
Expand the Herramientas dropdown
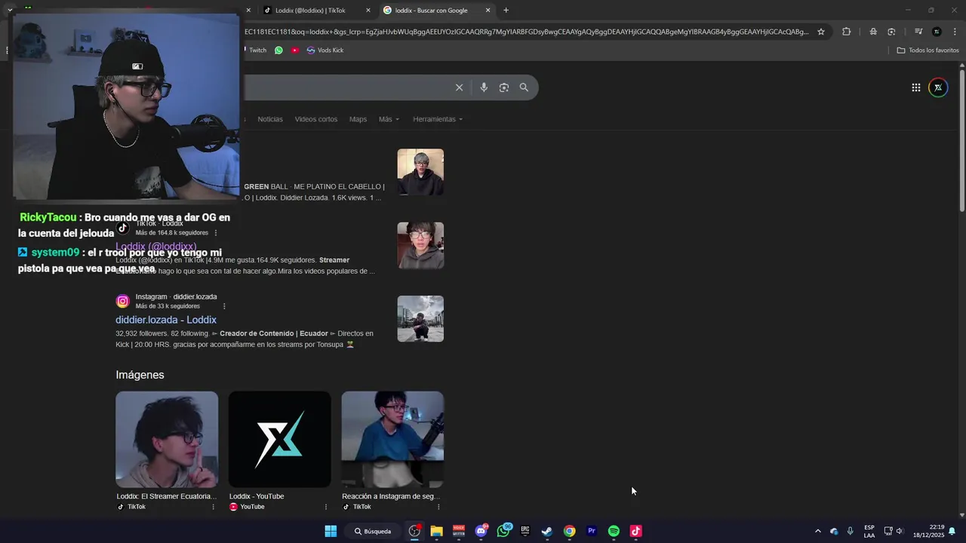pyautogui.click(x=438, y=119)
